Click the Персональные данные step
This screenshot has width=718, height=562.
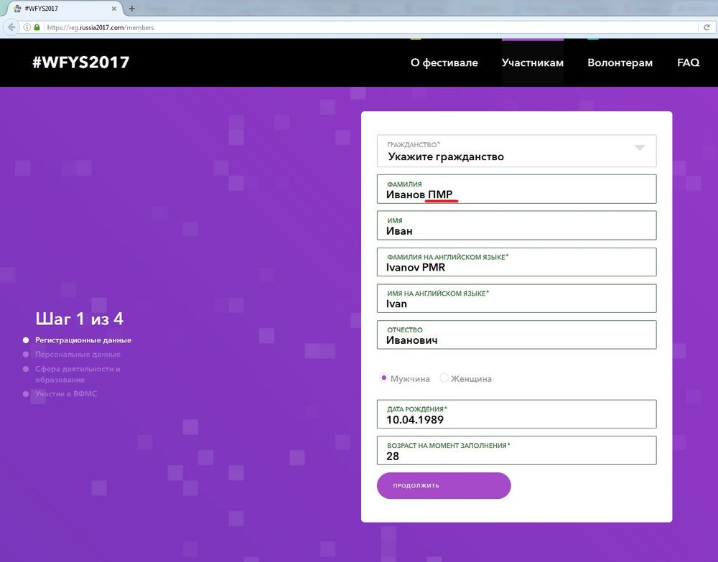(x=78, y=355)
